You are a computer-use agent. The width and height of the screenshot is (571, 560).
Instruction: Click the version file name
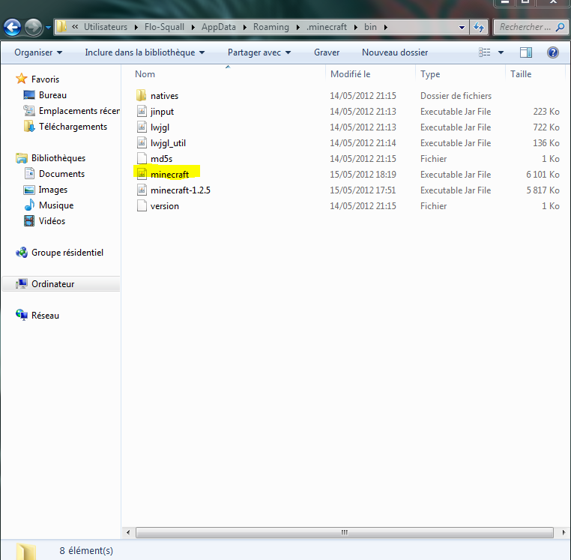click(165, 206)
